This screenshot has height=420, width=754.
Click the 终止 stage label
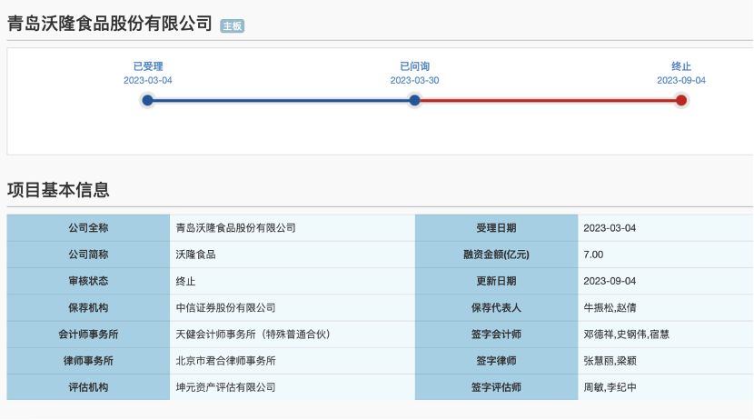pyautogui.click(x=681, y=66)
